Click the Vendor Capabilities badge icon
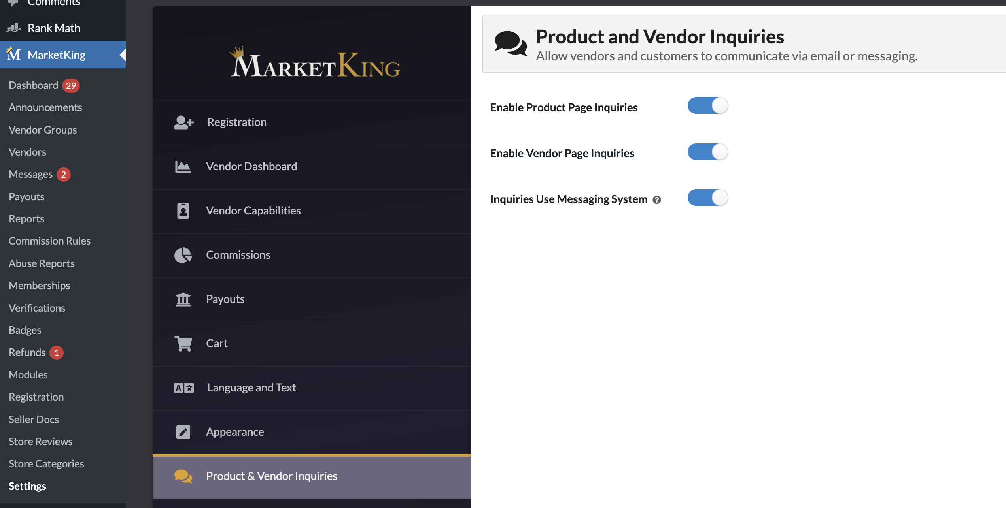Image resolution: width=1006 pixels, height=508 pixels. (183, 211)
